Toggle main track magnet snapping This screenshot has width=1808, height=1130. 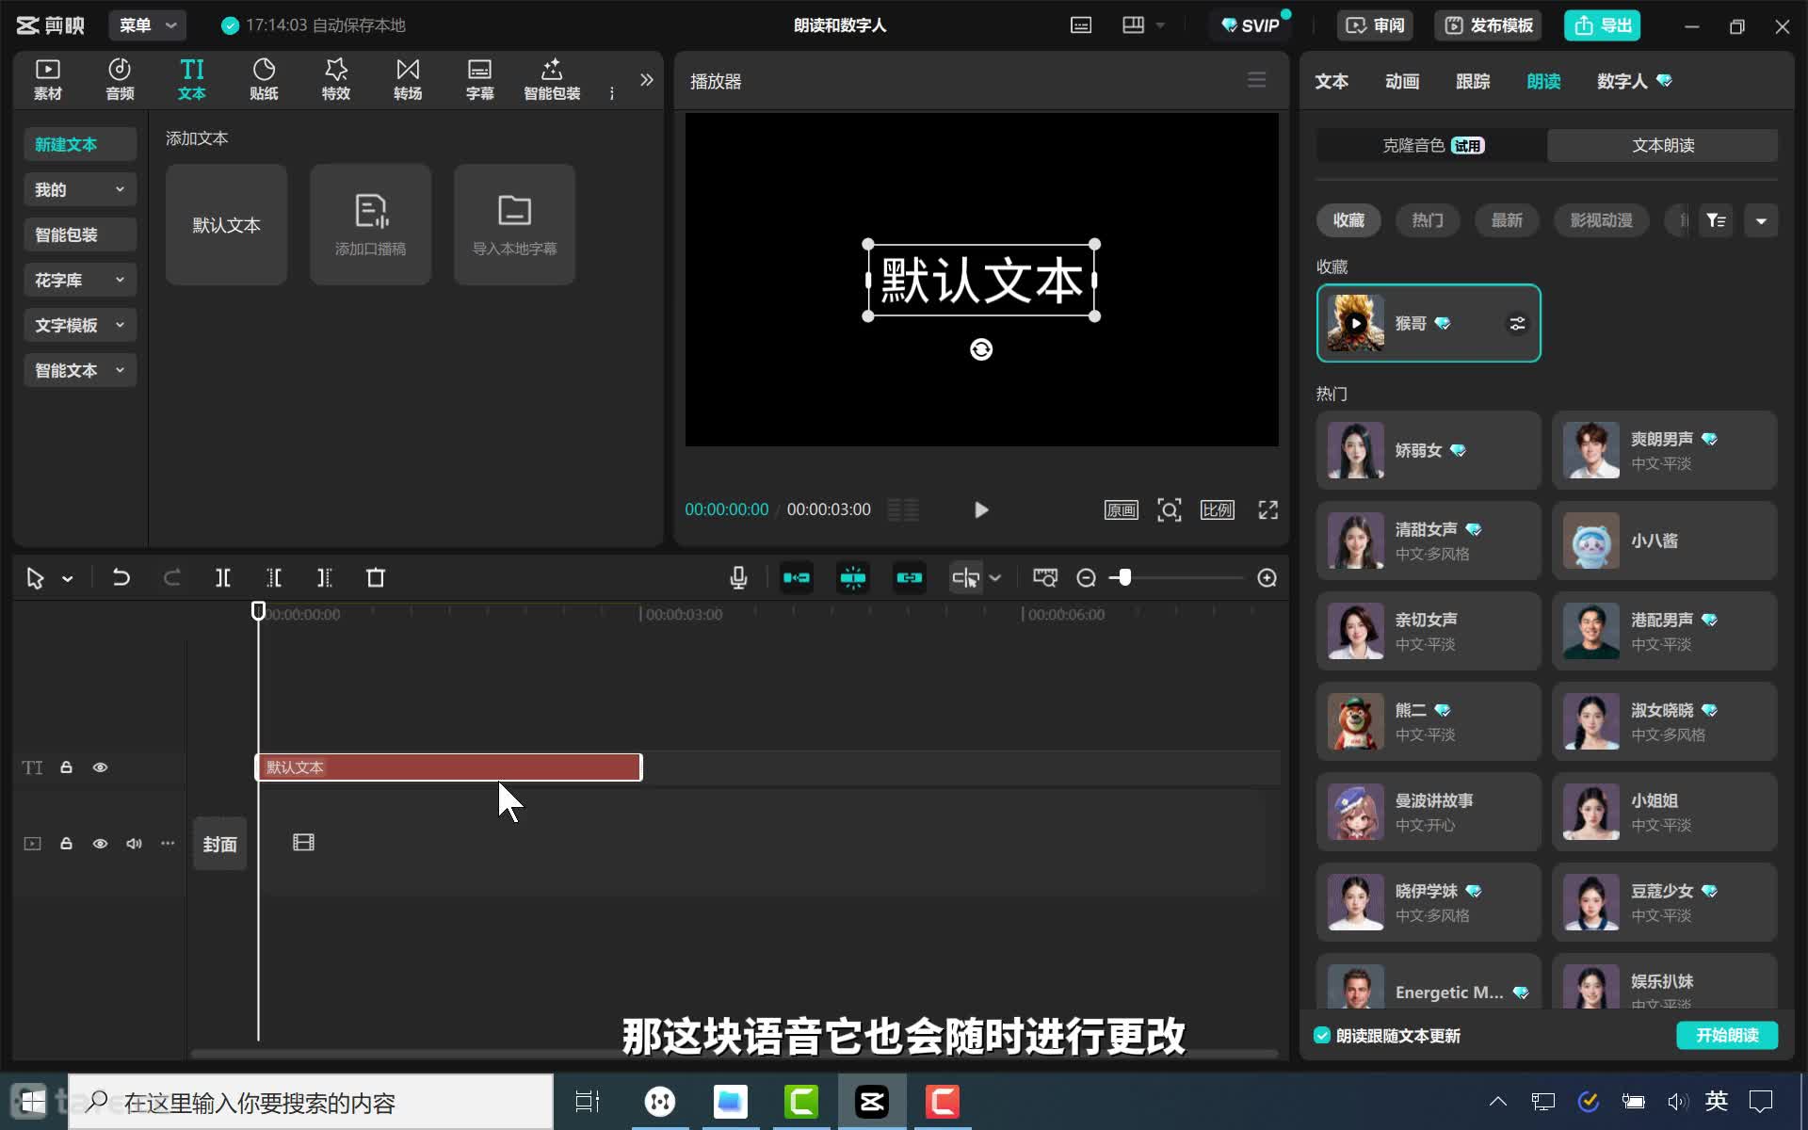coord(797,577)
